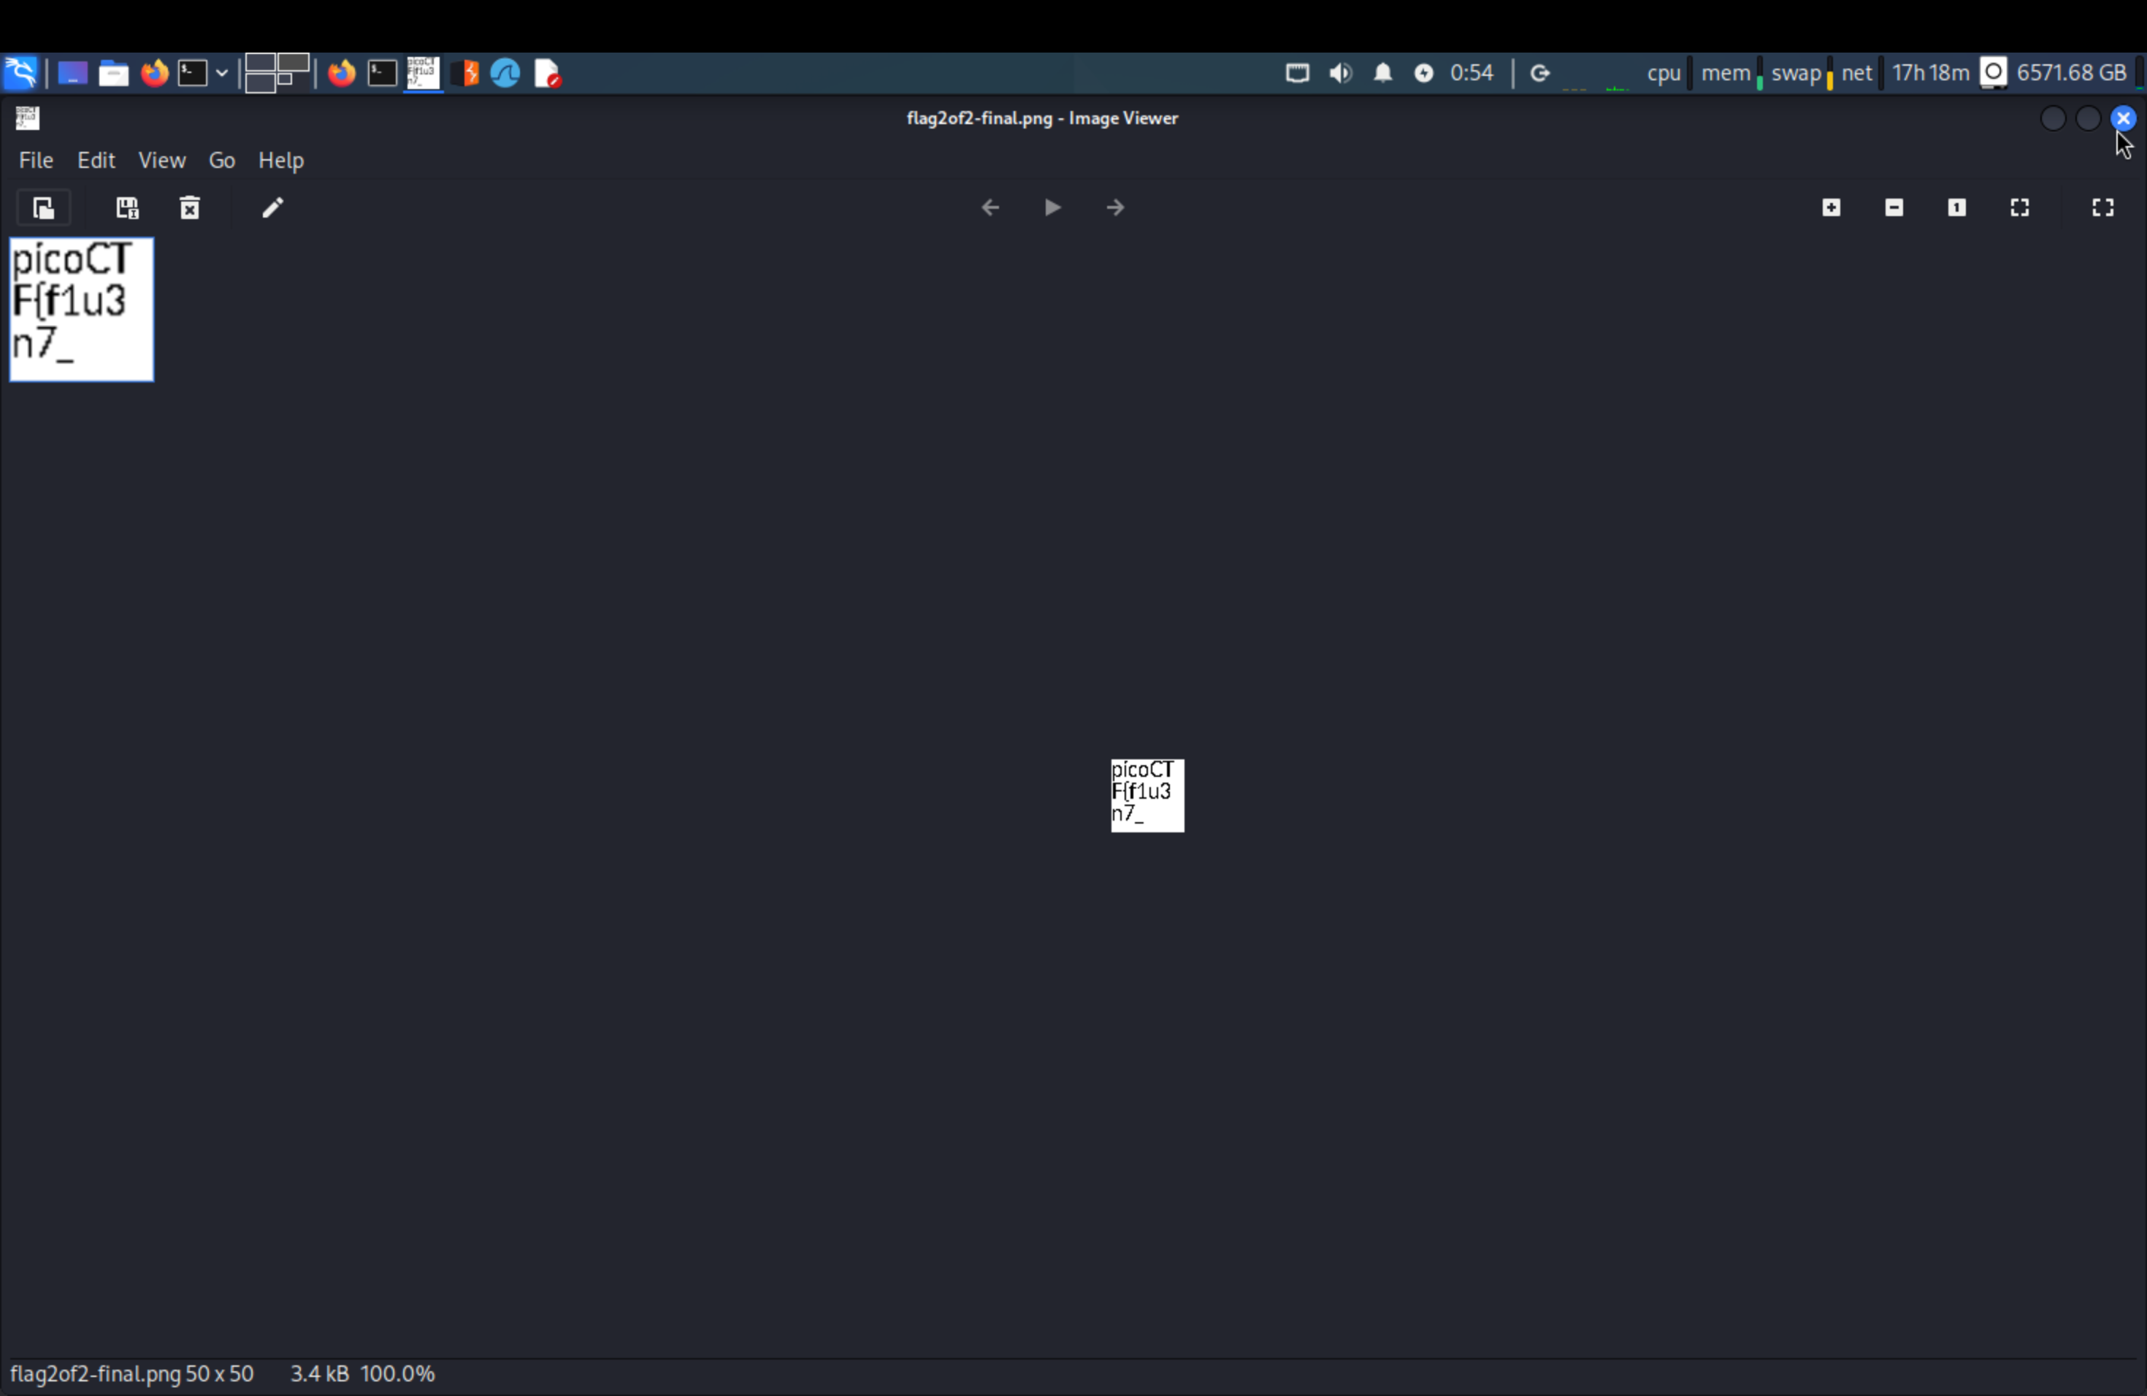Image resolution: width=2147 pixels, height=1396 pixels.
Task: Click the fit-to-window zoom icon
Action: click(2019, 207)
